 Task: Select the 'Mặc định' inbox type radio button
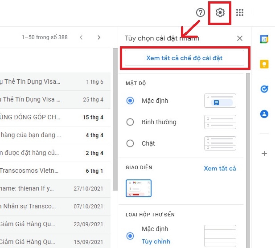[130, 236]
